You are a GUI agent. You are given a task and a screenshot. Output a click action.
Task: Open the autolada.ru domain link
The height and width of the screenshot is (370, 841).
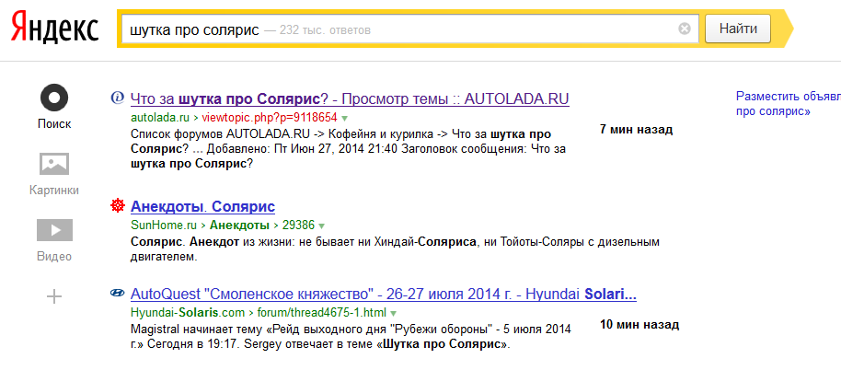tap(160, 117)
